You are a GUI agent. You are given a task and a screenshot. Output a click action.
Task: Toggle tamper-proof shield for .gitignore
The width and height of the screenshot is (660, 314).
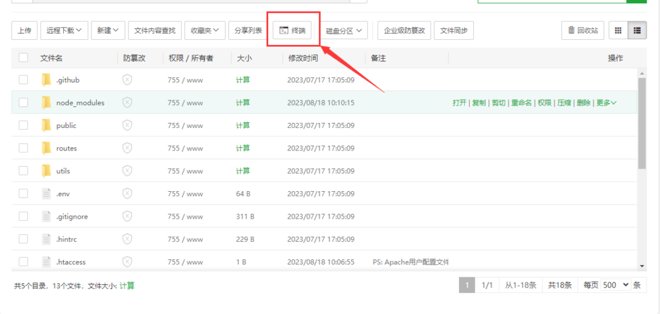(127, 216)
